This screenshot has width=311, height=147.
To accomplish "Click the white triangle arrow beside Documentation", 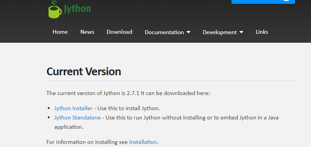I will (188, 32).
